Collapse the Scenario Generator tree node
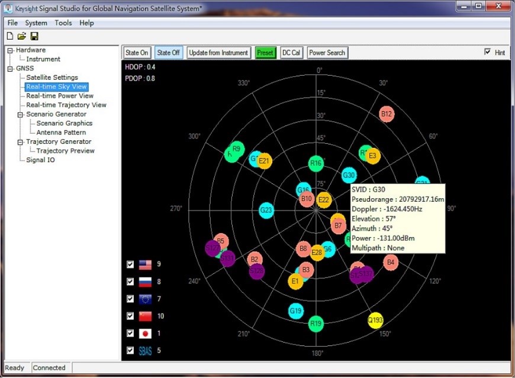 coord(21,114)
